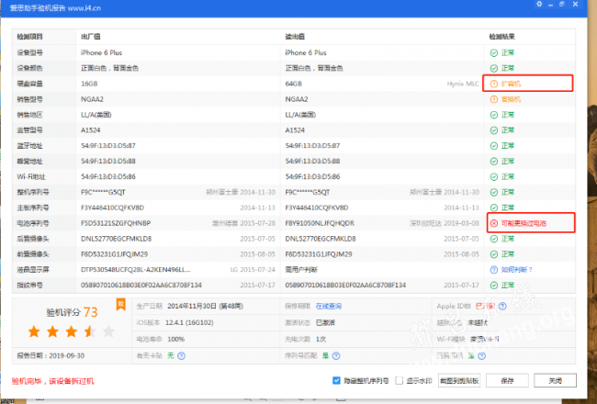Click the check icon in the 蓝牙地址 row
Image resolution: width=597 pixels, height=404 pixels.
point(494,146)
